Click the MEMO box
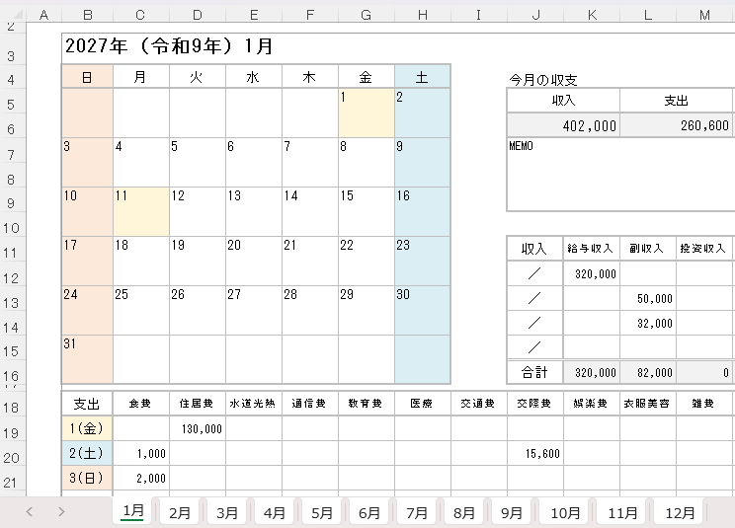Viewport: 735px width, 528px height. pos(620,174)
